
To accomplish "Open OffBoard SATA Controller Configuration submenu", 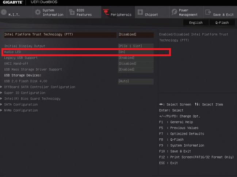I will tap(39, 87).
